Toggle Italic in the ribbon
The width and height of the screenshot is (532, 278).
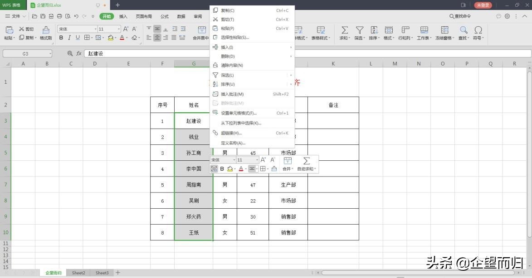click(69, 38)
